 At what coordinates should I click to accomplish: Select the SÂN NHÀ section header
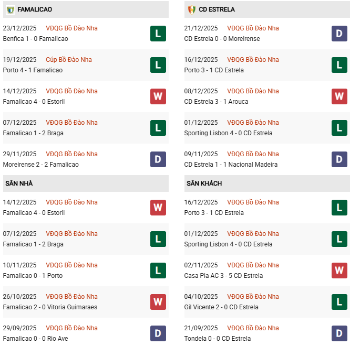point(19,183)
